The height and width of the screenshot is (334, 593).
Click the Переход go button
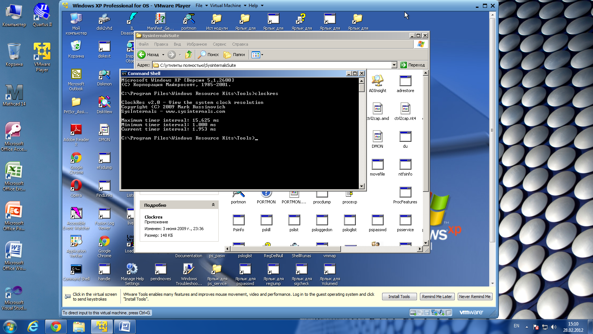pos(413,65)
